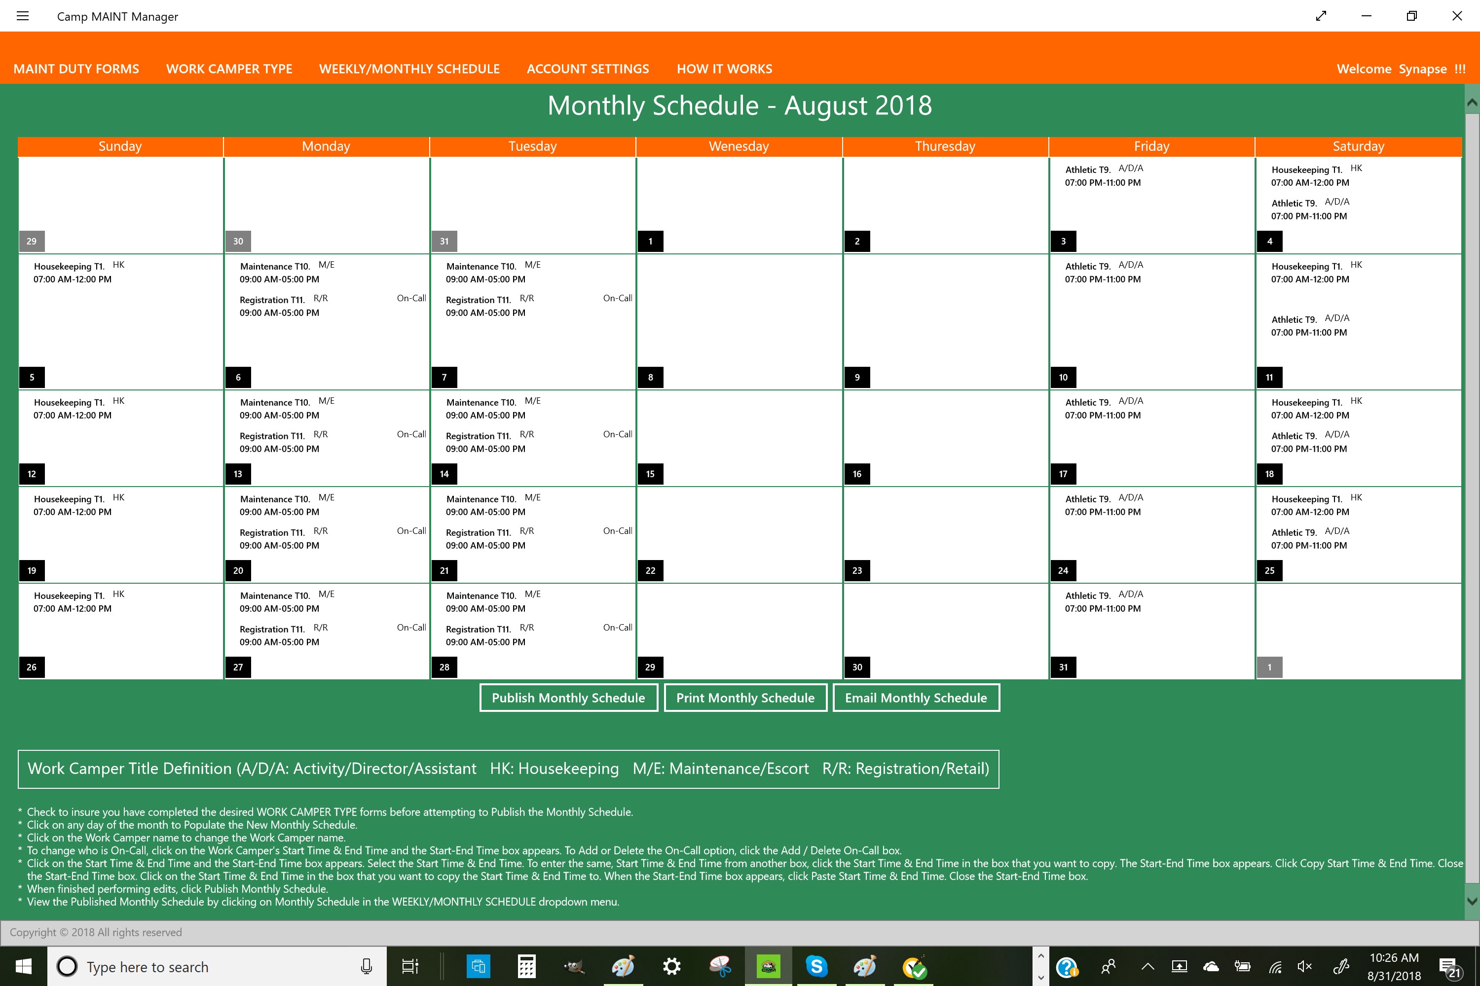This screenshot has width=1480, height=986.
Task: Click the microphone icon in the search box
Action: 366,966
